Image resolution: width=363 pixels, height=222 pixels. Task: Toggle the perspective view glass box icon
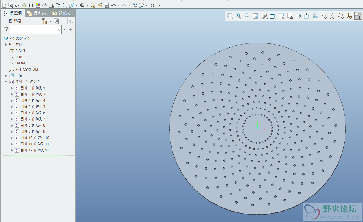pyautogui.click(x=315, y=16)
